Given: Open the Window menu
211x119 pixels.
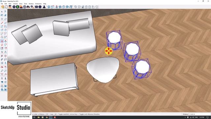Looking at the screenshot, I should [x=31, y=4].
